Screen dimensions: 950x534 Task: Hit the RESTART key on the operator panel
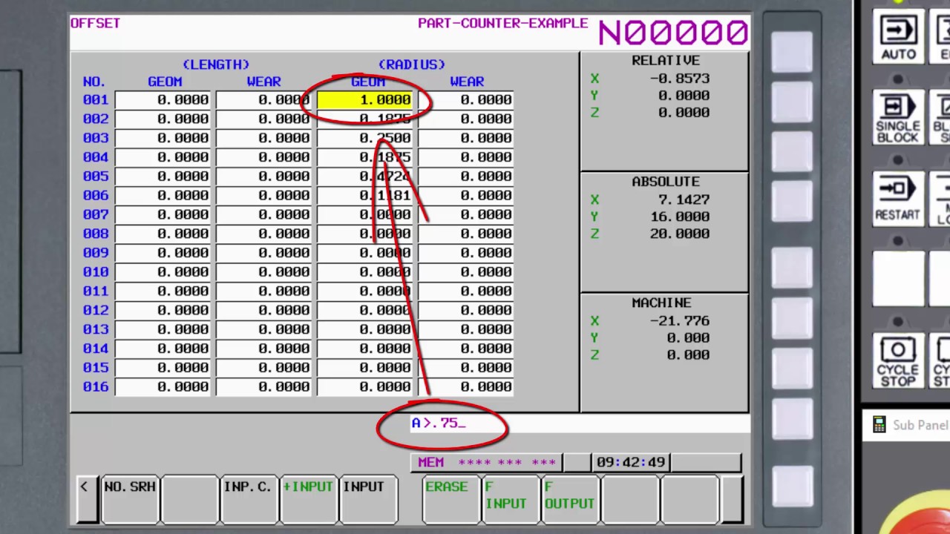point(898,198)
